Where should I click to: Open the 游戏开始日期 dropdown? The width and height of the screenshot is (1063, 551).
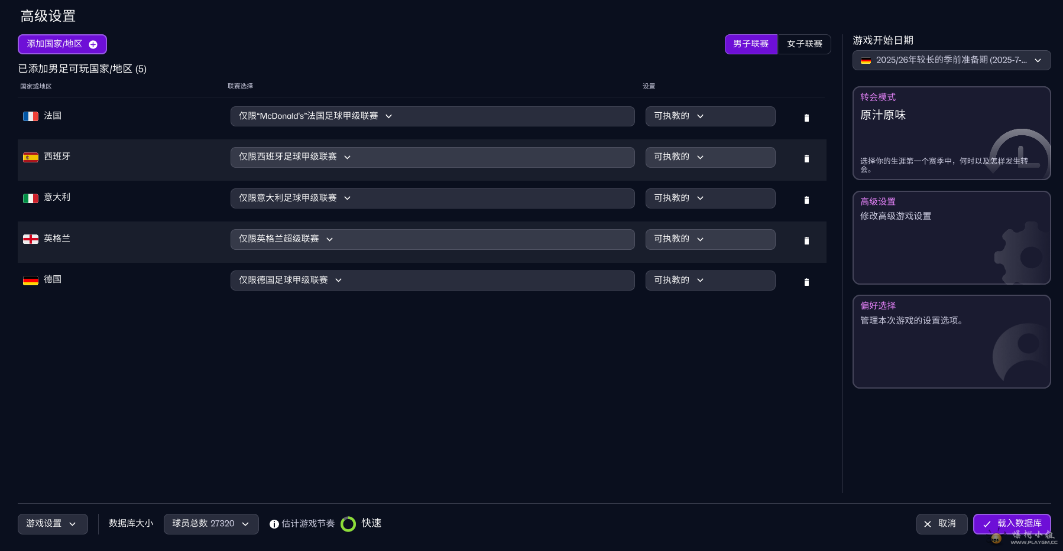click(951, 60)
